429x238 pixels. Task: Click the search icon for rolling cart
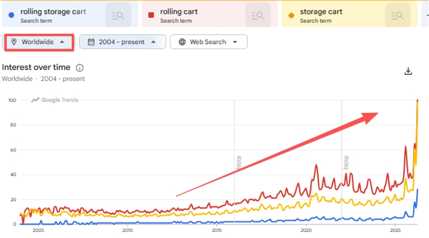coord(258,15)
